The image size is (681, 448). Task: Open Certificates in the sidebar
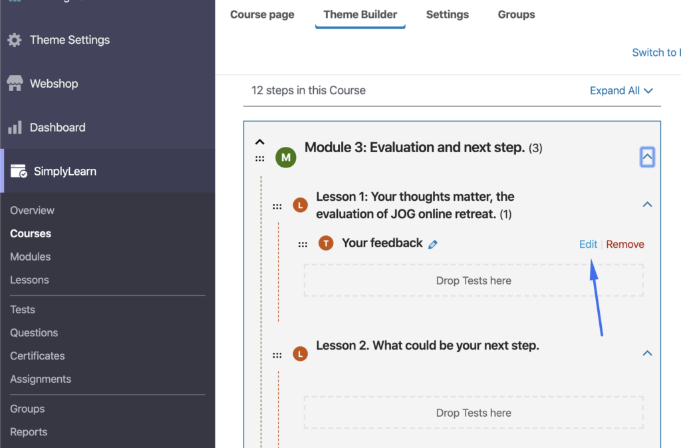[37, 356]
